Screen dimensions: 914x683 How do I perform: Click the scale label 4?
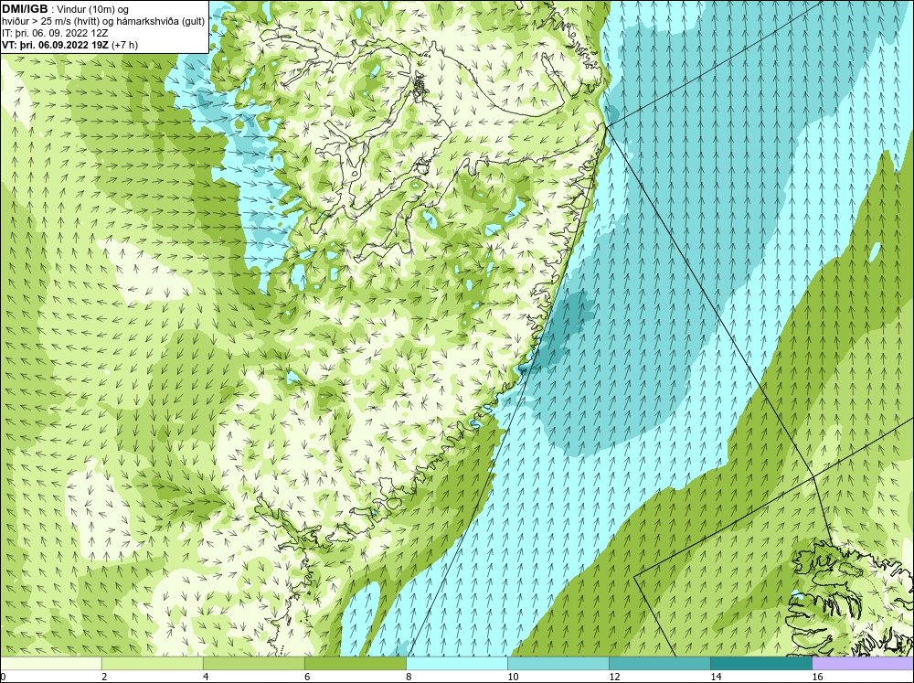tap(206, 677)
